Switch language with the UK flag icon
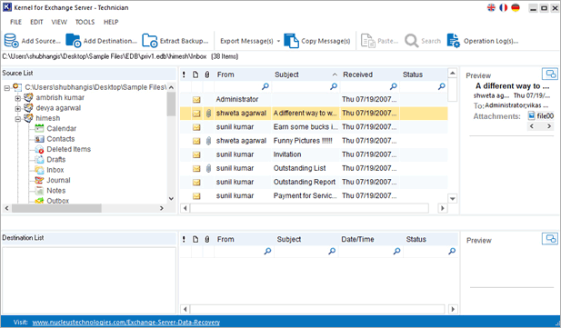Image resolution: width=561 pixels, height=328 pixels. click(491, 7)
